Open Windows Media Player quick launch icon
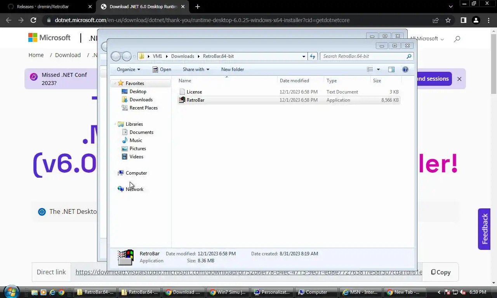 (x=43, y=292)
